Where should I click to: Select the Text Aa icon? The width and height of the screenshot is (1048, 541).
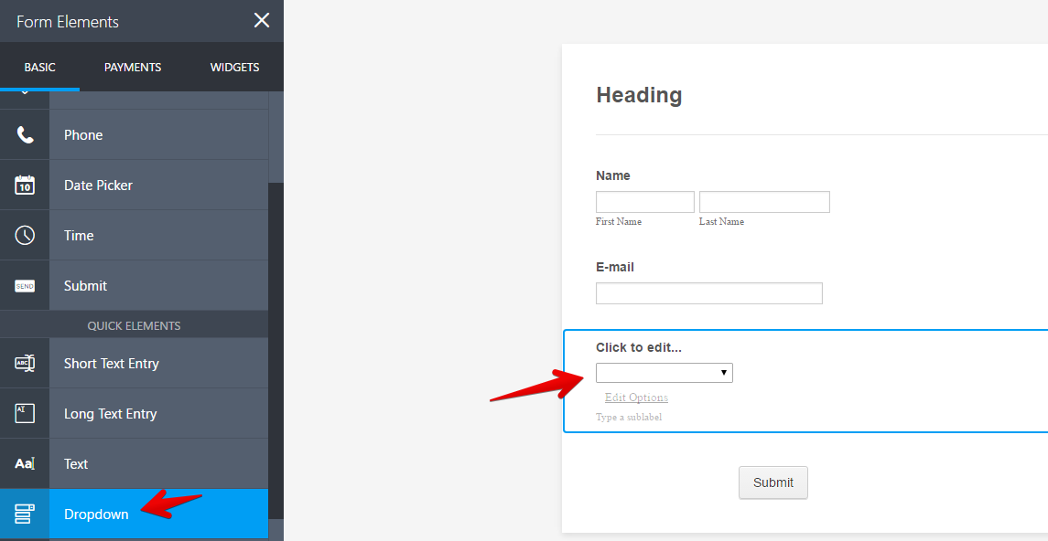point(25,463)
